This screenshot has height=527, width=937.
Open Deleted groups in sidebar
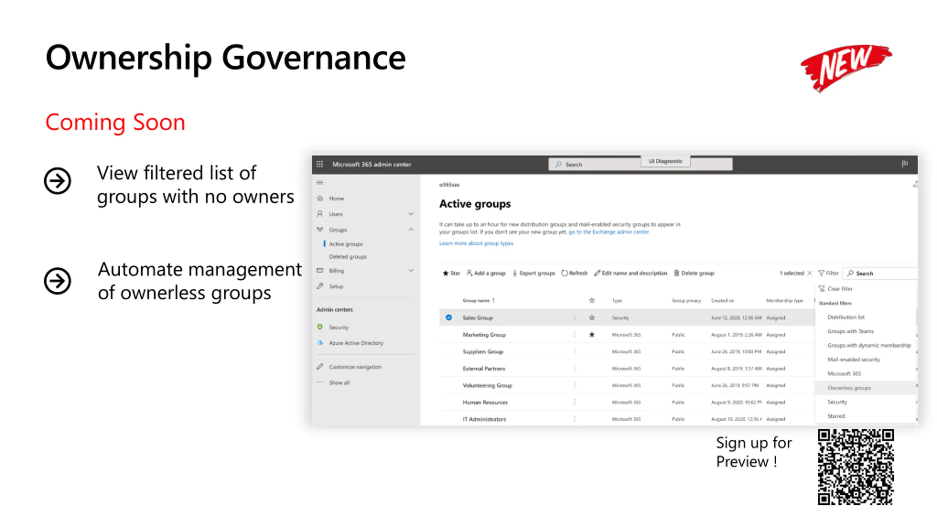348,257
